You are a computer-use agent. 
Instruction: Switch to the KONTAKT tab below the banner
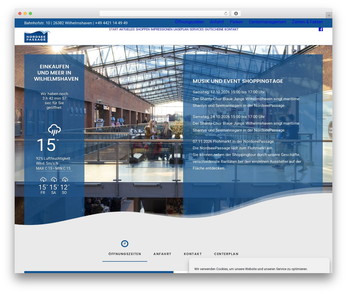pyautogui.click(x=193, y=254)
